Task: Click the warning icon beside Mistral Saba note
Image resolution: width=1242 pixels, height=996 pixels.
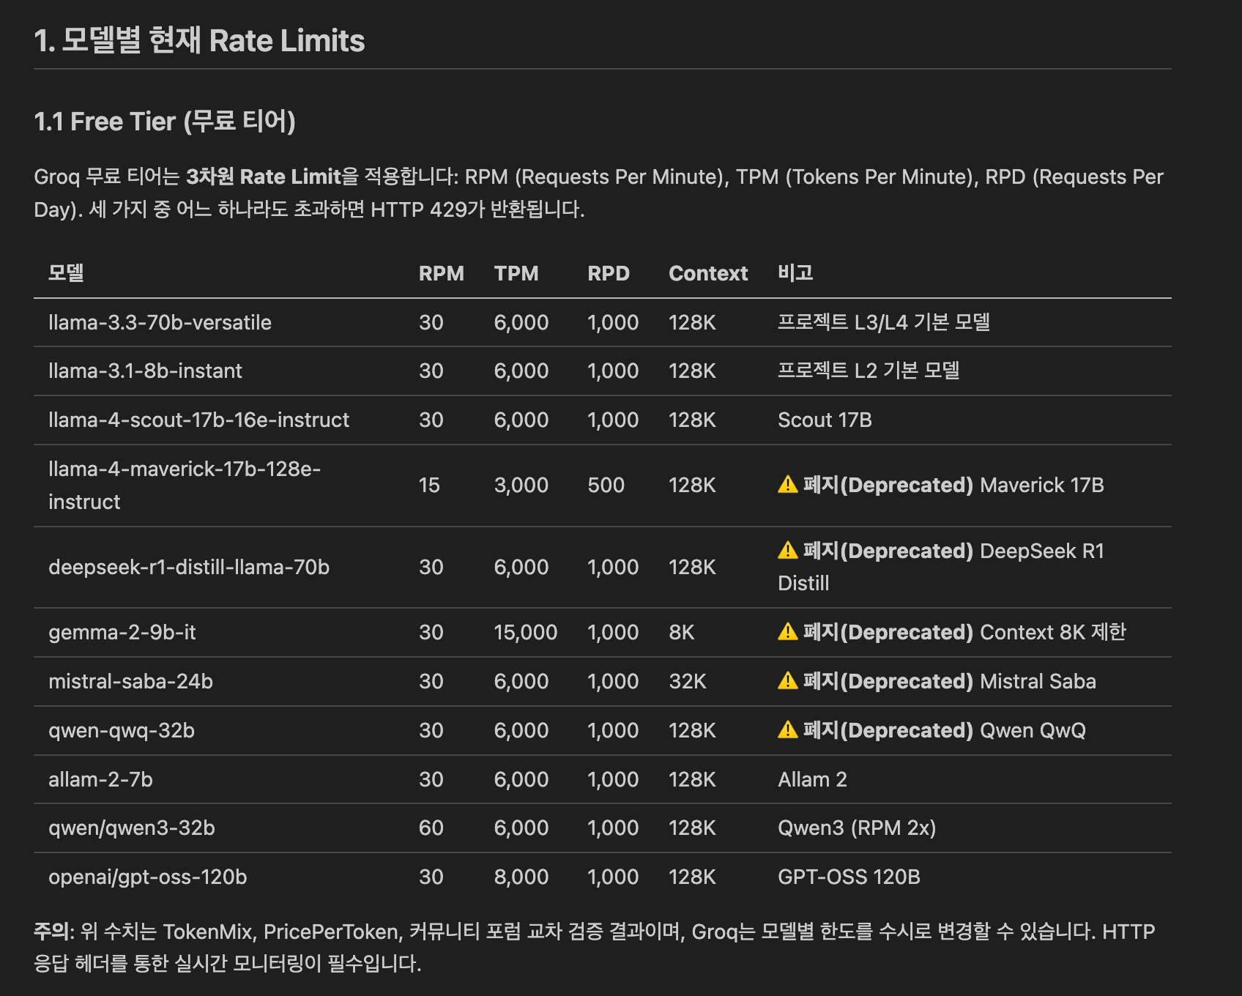Action: pos(788,681)
